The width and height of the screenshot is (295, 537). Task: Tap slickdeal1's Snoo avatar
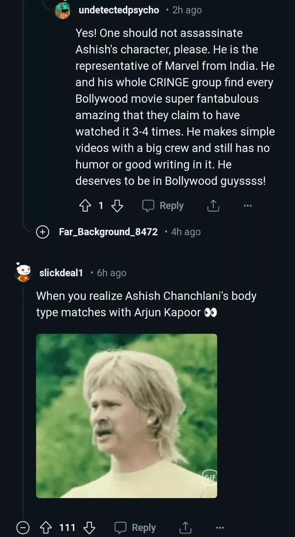pos(23,272)
